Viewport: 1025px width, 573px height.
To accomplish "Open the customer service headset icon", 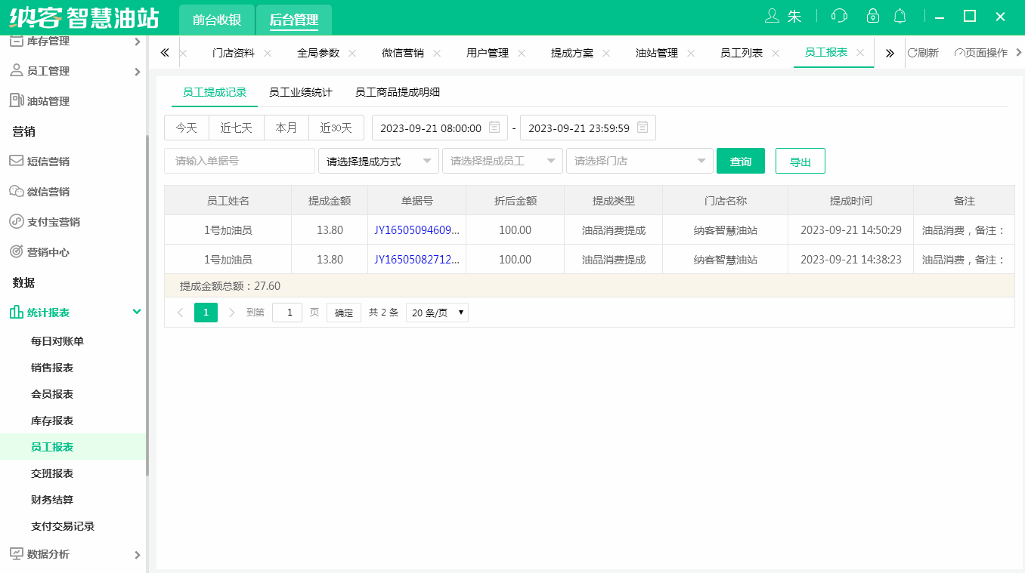I will 839,15.
